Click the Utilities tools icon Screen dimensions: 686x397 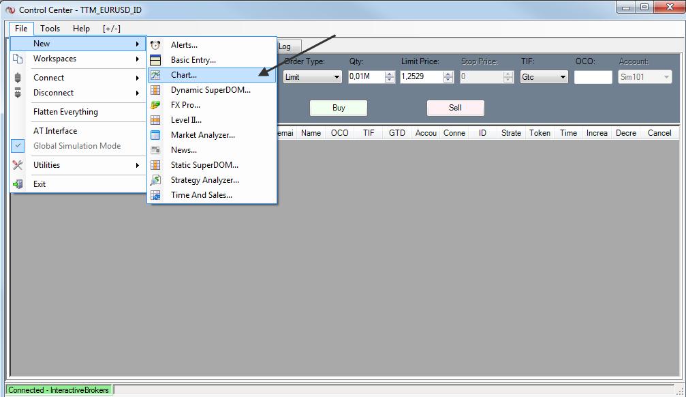18,165
